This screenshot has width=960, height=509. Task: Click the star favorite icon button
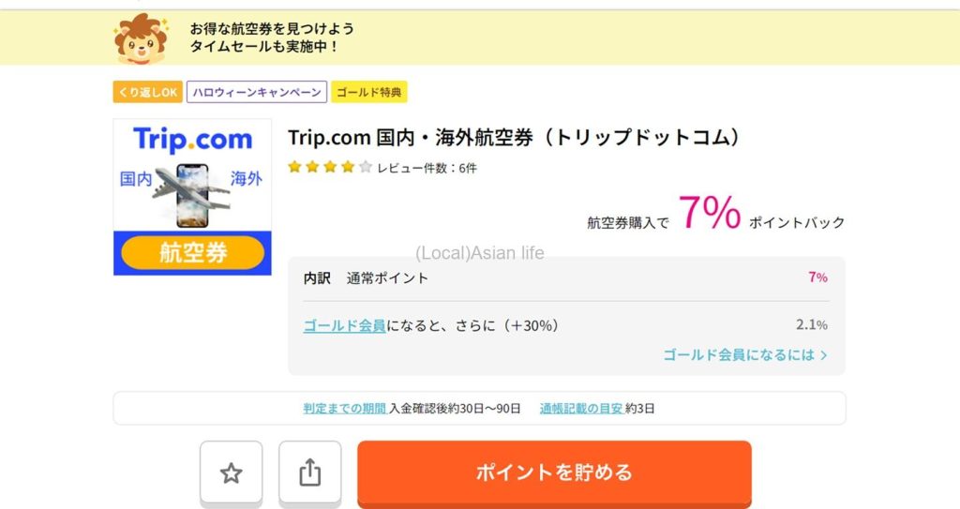[231, 473]
